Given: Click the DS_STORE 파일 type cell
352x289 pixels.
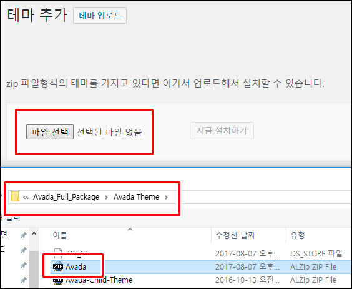Looking at the screenshot, I should (x=316, y=254).
